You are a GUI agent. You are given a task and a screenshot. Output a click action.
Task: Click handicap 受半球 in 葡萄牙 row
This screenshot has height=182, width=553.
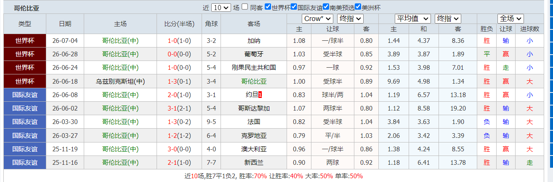[x=332, y=54]
